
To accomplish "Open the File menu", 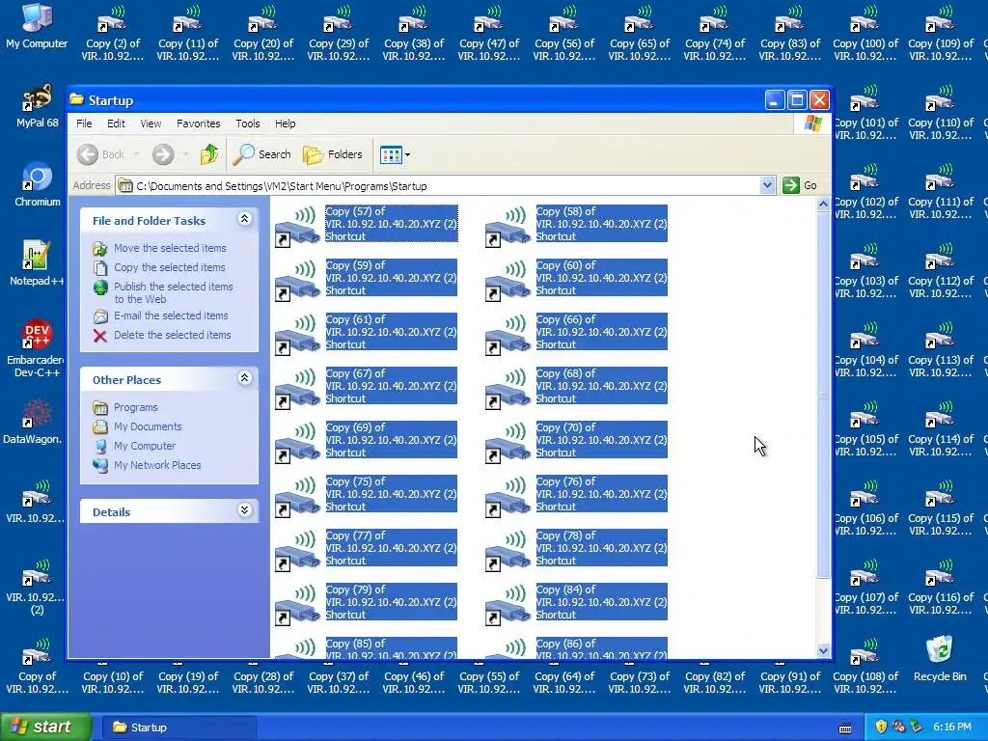I will point(84,123).
